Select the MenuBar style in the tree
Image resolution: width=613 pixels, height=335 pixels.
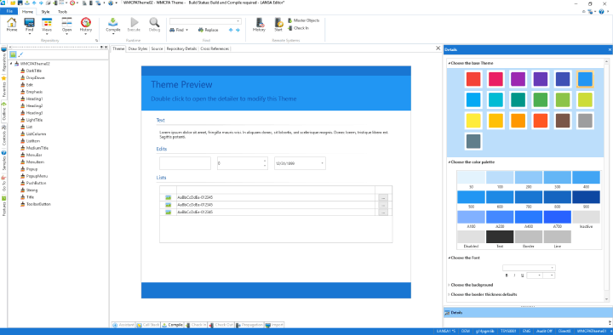point(34,155)
